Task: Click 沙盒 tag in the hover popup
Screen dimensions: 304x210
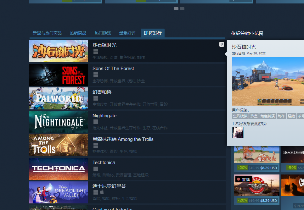Action: (x=254, y=116)
